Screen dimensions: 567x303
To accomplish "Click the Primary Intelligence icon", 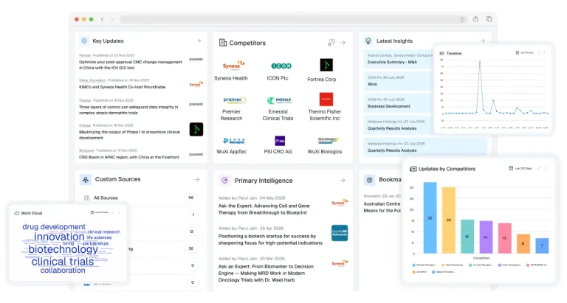I will pos(224,180).
